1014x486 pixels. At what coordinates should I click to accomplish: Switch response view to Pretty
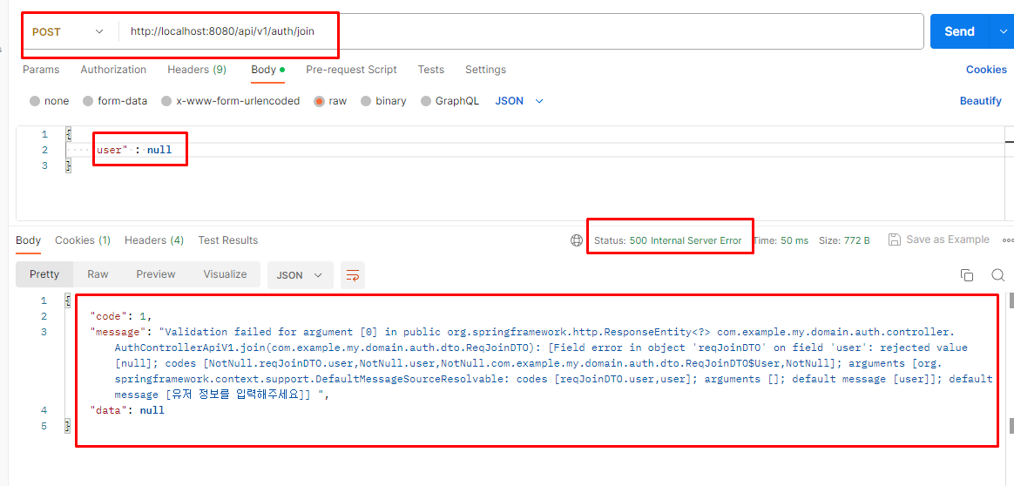[x=44, y=274]
